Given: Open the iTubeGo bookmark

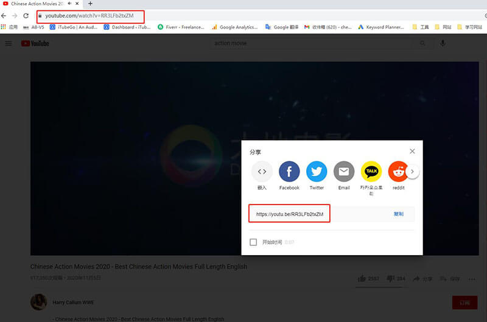Looking at the screenshot, I should click(x=74, y=27).
